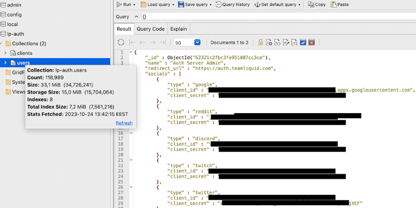Open the Run dropdown arrow
This screenshot has width=416, height=208.
(134, 5)
